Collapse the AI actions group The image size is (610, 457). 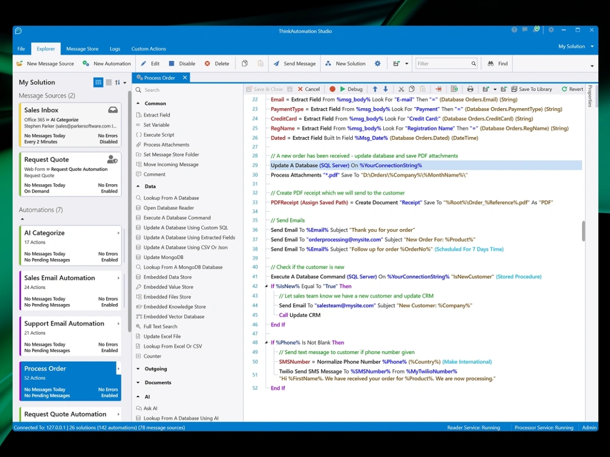pos(139,397)
